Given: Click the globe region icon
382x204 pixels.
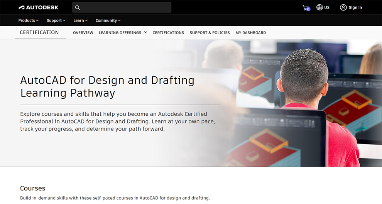Looking at the screenshot, I should [319, 7].
